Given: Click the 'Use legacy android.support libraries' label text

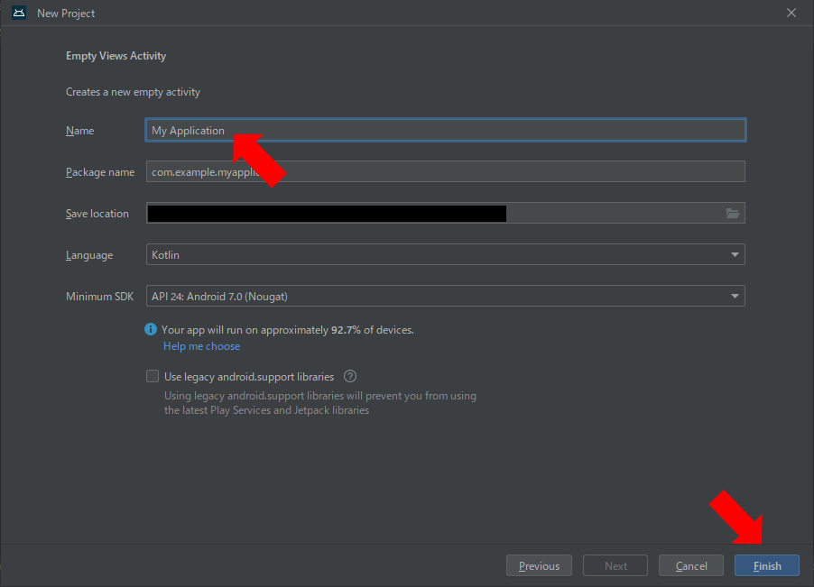Looking at the screenshot, I should (249, 377).
